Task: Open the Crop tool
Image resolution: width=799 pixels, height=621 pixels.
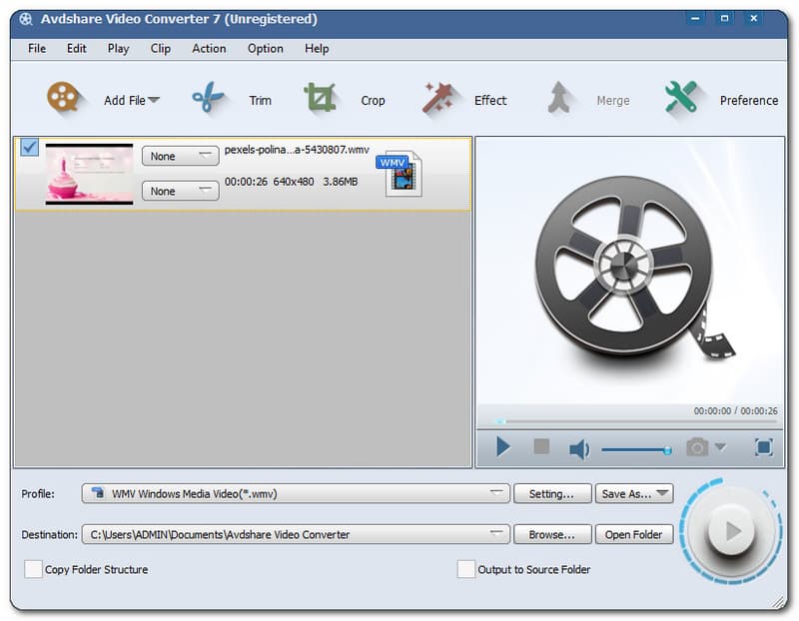Action: 320,99
